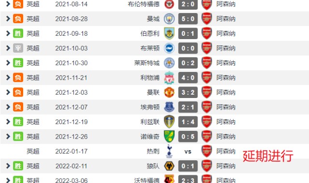Expand the 2022-02-11 match row arrow
Screen dimensions: 309x183
(8, 166)
